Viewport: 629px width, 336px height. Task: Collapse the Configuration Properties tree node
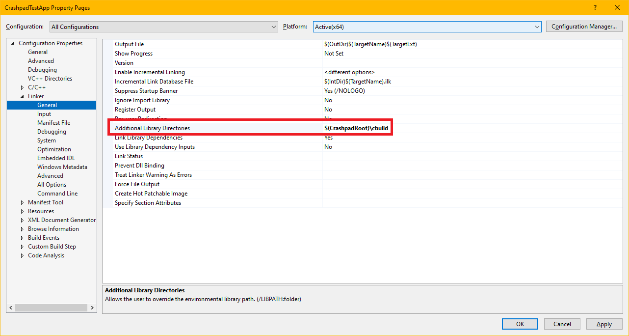pos(13,43)
